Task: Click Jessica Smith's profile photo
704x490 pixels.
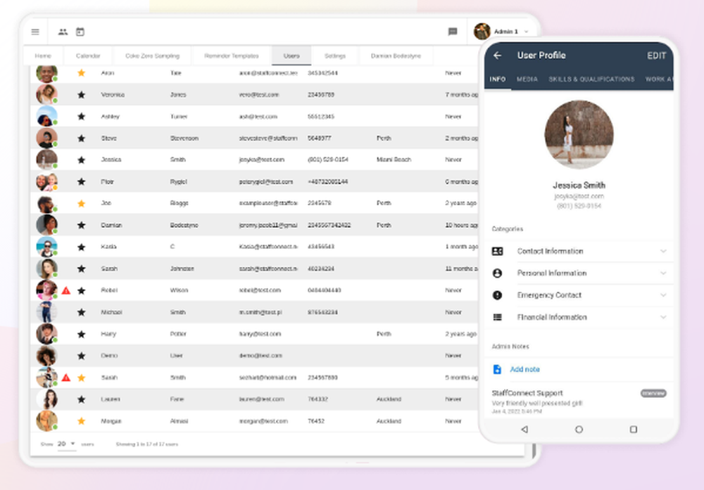Action: (578, 134)
